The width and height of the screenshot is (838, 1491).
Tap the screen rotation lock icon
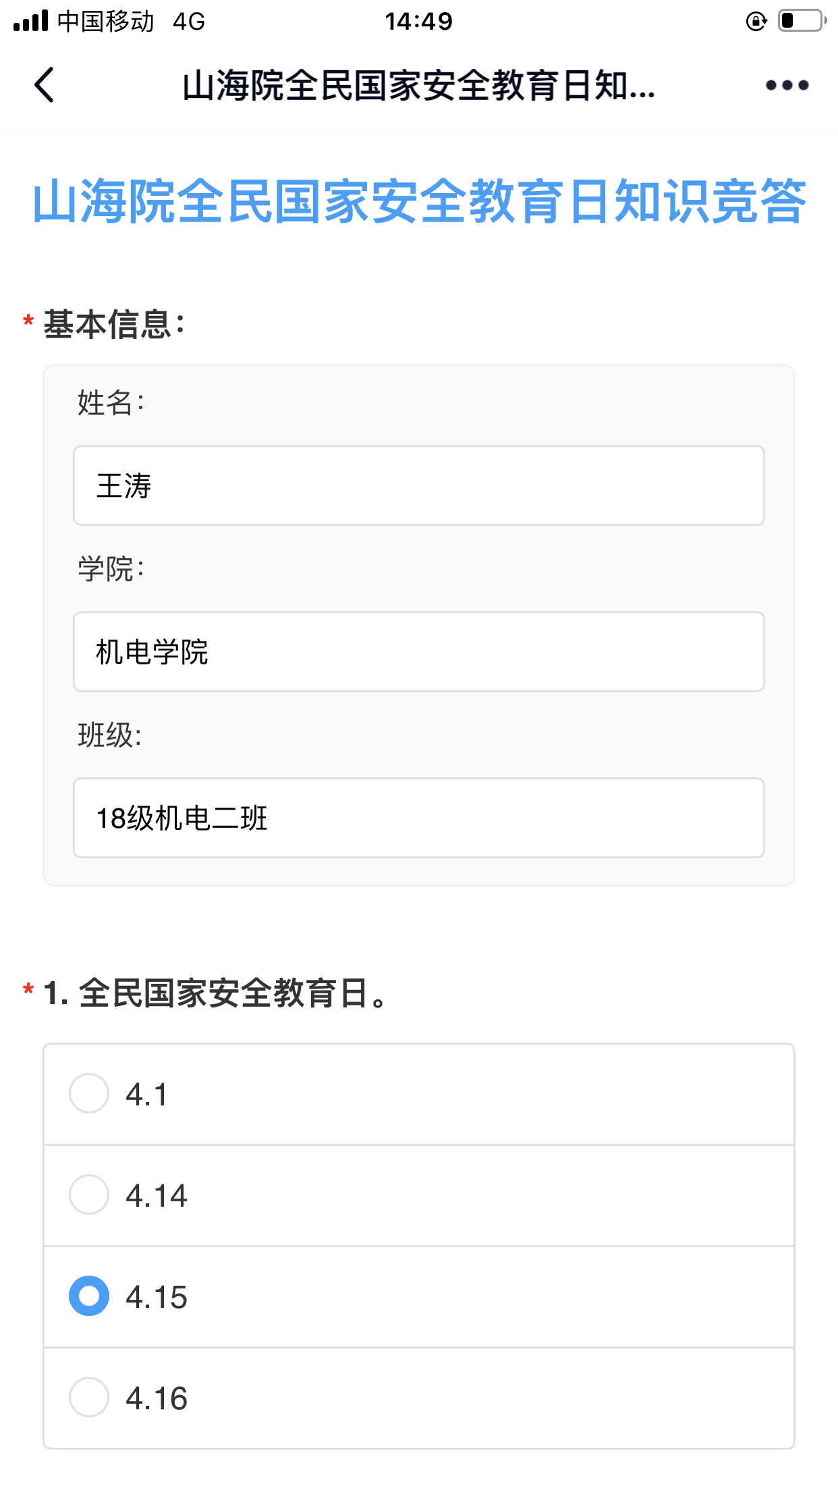point(756,22)
